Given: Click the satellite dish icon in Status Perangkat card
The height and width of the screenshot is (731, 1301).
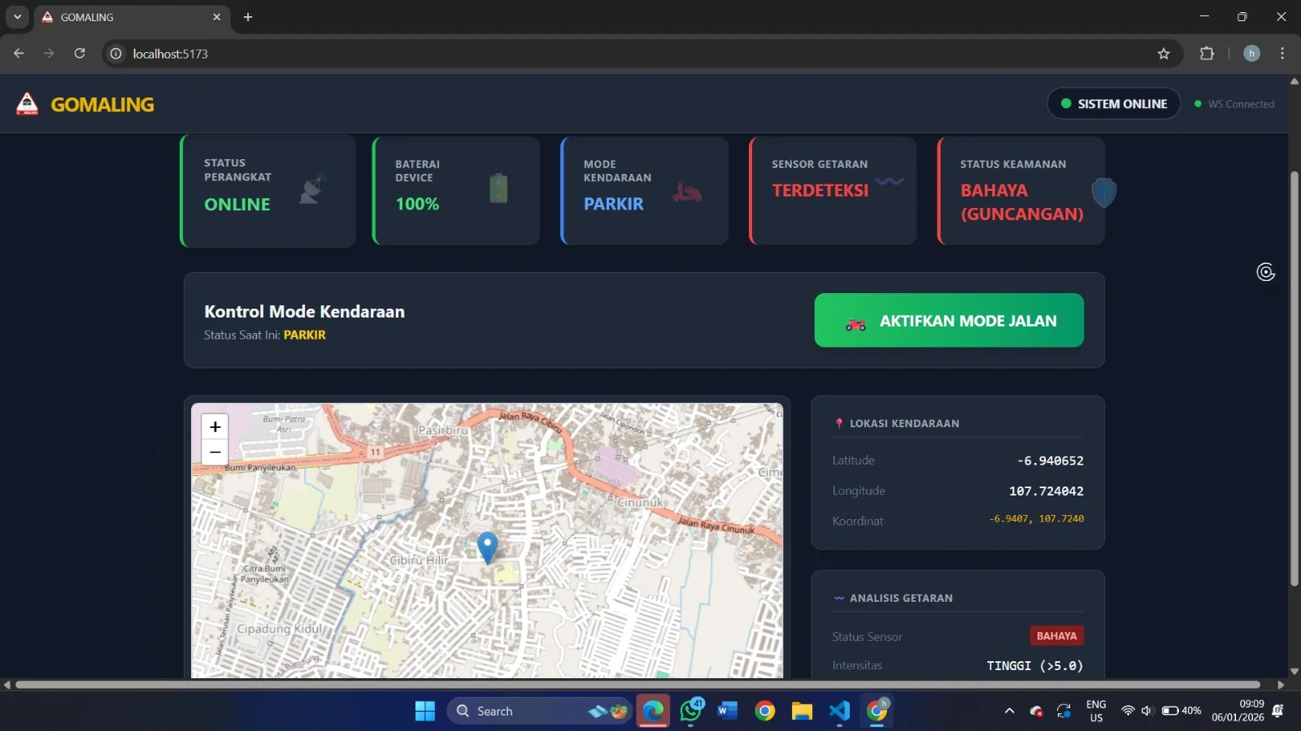Looking at the screenshot, I should (x=312, y=188).
